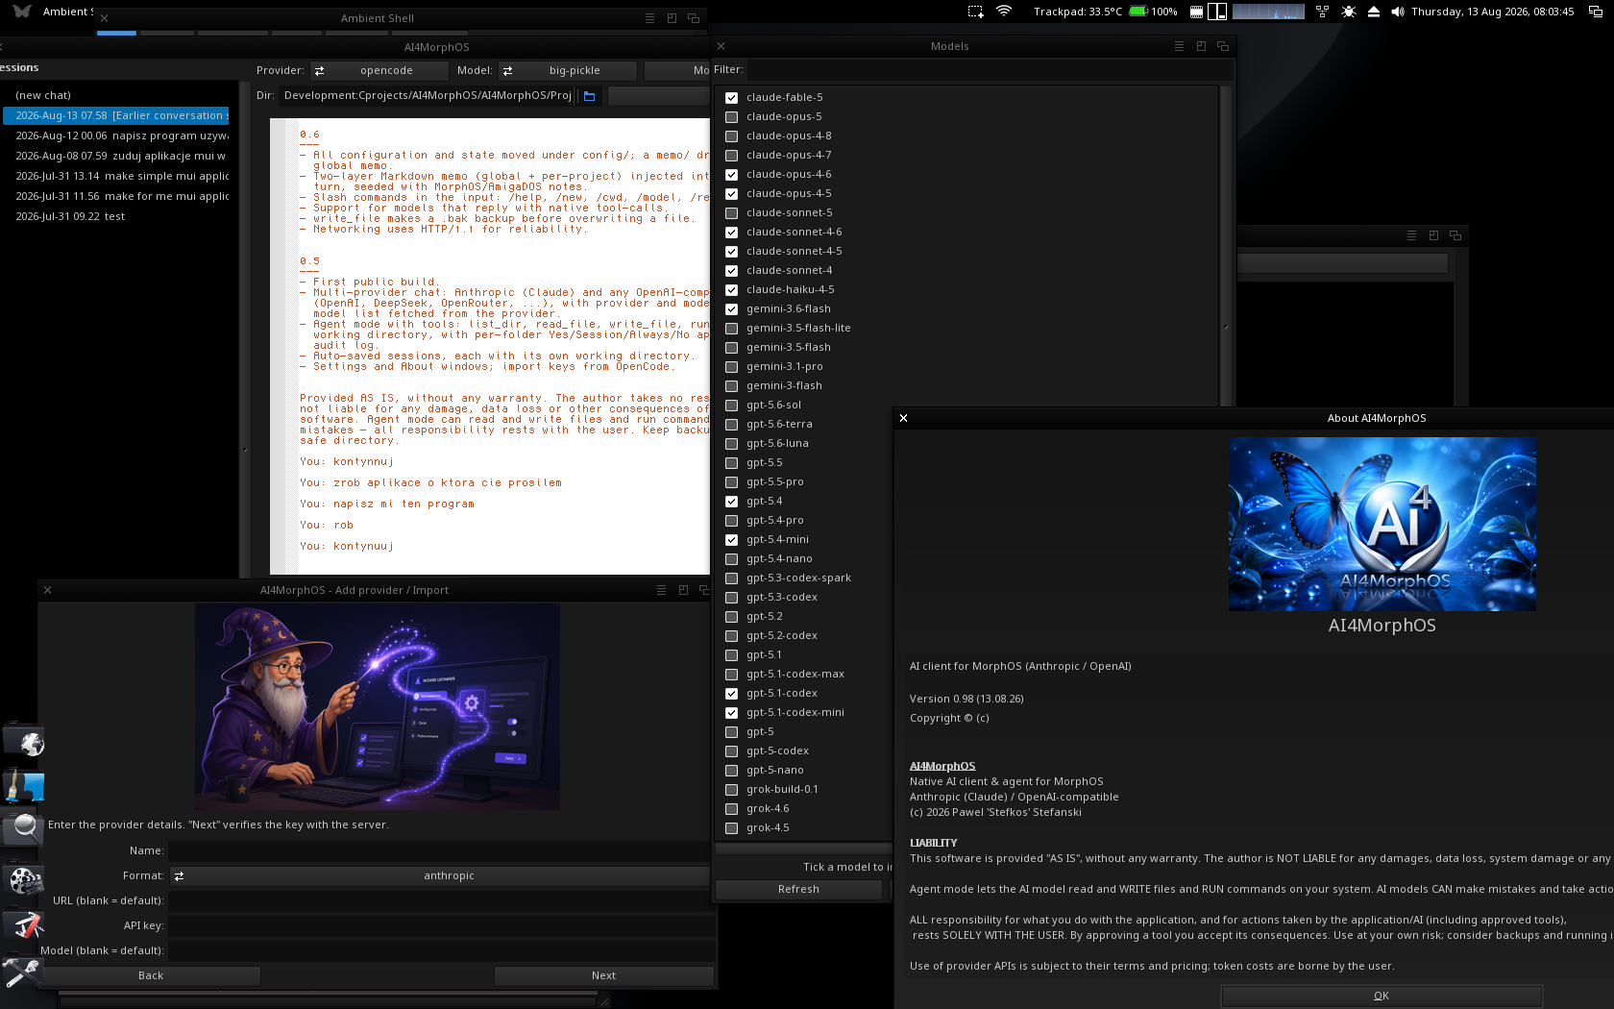Click the Models window depth icon
Image resolution: width=1614 pixels, height=1009 pixels.
pos(1223,46)
